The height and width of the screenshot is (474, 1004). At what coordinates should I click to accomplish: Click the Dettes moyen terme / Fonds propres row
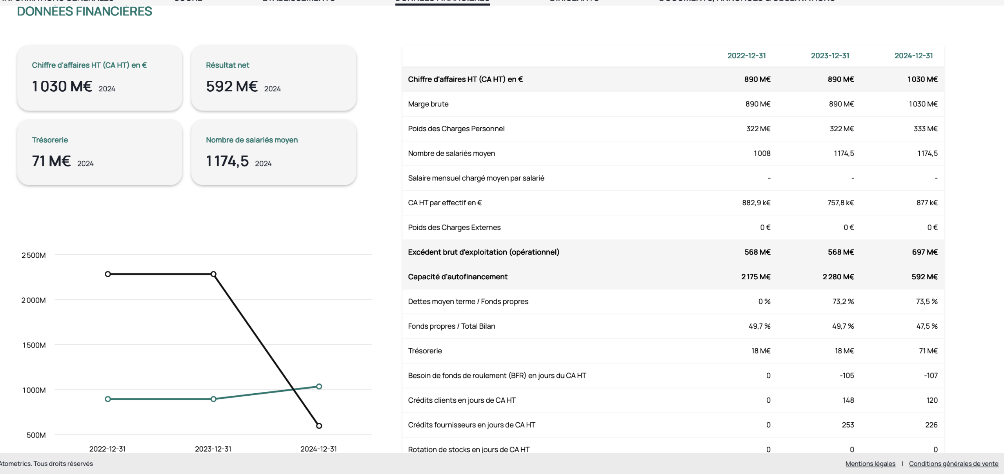[468, 301]
